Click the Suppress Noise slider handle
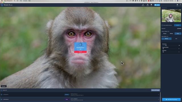Image resolution: width=182 pixels, height=102 pixels. tap(163, 49)
